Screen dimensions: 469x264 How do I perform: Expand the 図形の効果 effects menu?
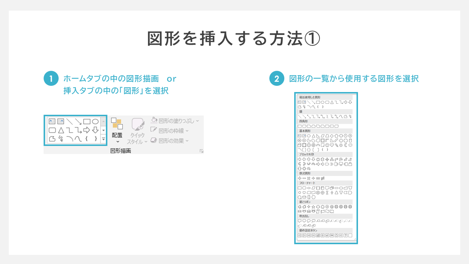pos(170,140)
